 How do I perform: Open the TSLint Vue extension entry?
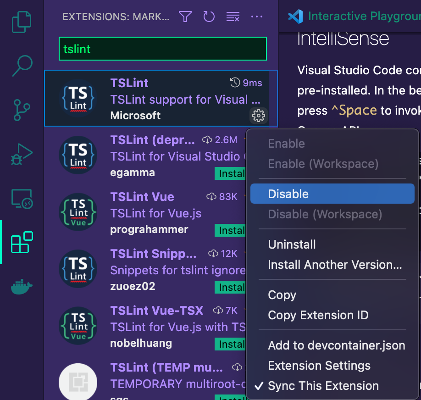145,212
